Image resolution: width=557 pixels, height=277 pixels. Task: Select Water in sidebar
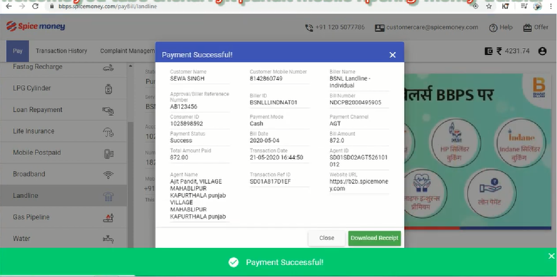63,238
